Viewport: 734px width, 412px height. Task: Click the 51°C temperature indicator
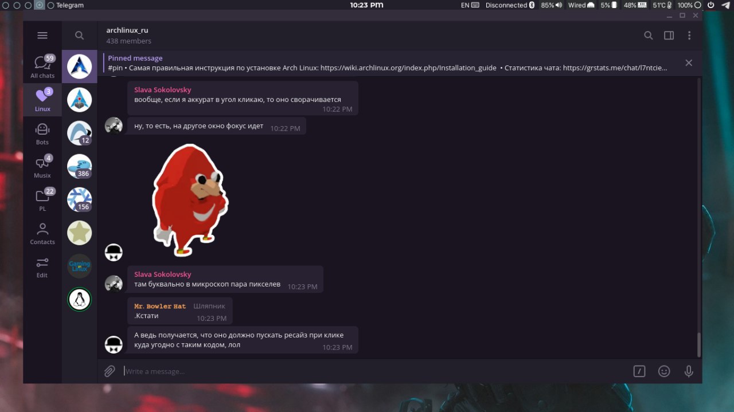[x=662, y=5]
